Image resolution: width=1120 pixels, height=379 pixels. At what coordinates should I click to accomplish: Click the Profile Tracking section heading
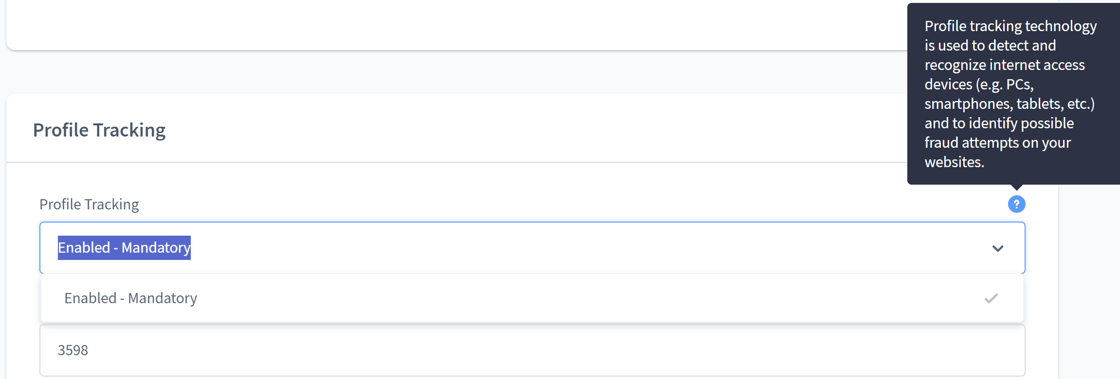tap(99, 129)
